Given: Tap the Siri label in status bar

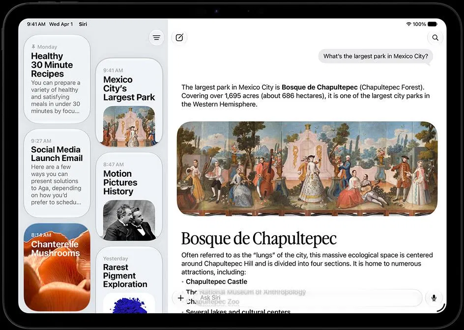Looking at the screenshot, I should 83,24.
